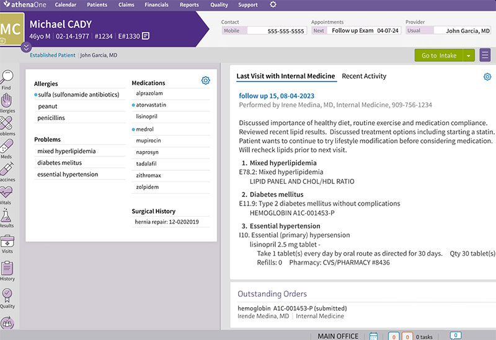The height and width of the screenshot is (340, 496).
Task: Click the Go to Intake button
Action: click(439, 56)
